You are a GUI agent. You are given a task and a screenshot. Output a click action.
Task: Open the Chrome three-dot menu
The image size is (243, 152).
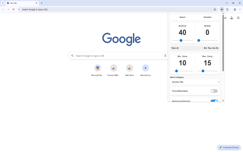[x=240, y=9]
